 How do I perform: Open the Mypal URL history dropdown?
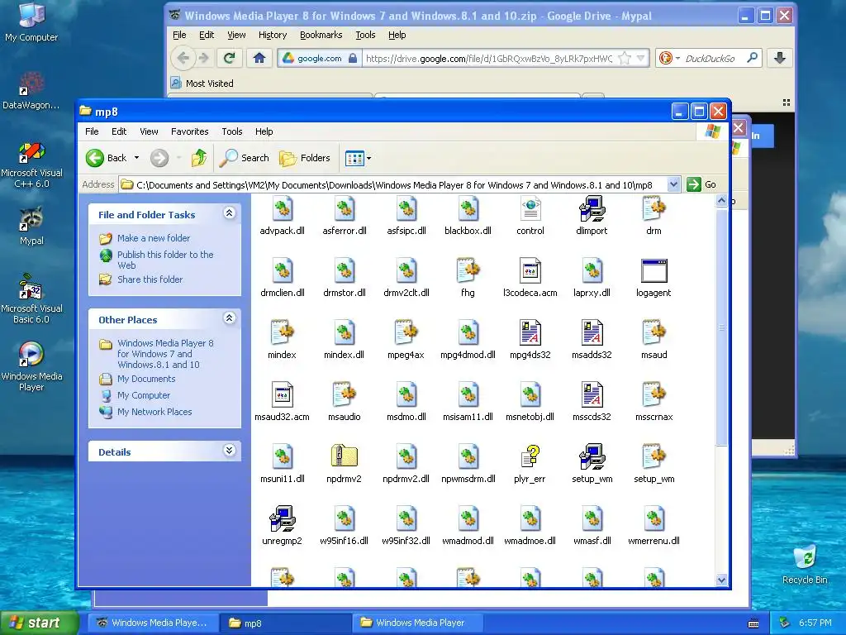641,59
